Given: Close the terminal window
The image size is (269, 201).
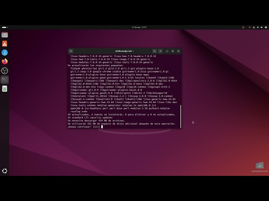Looking at the screenshot, I should [178, 51].
